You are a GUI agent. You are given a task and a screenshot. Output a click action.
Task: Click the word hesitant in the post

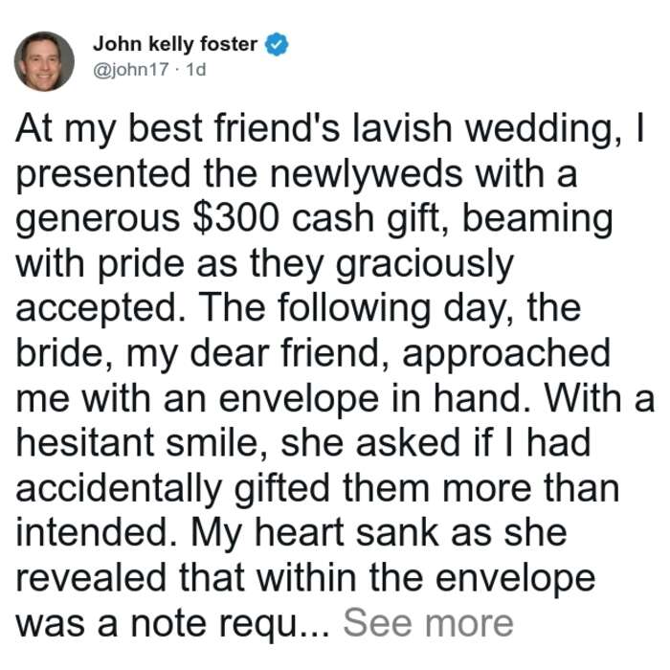[85, 442]
